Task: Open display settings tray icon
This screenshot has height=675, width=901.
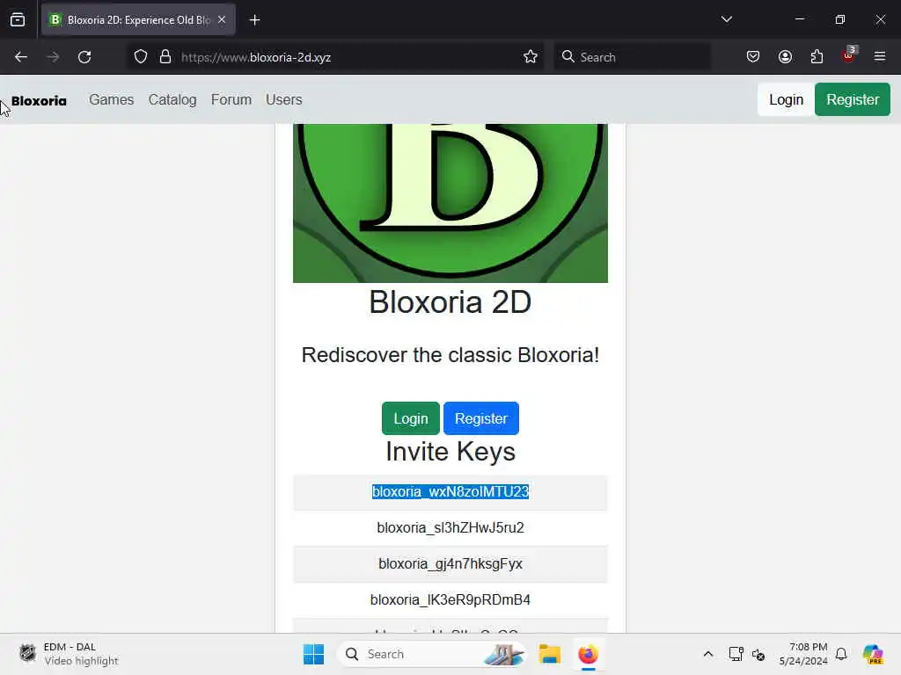Action: point(736,654)
